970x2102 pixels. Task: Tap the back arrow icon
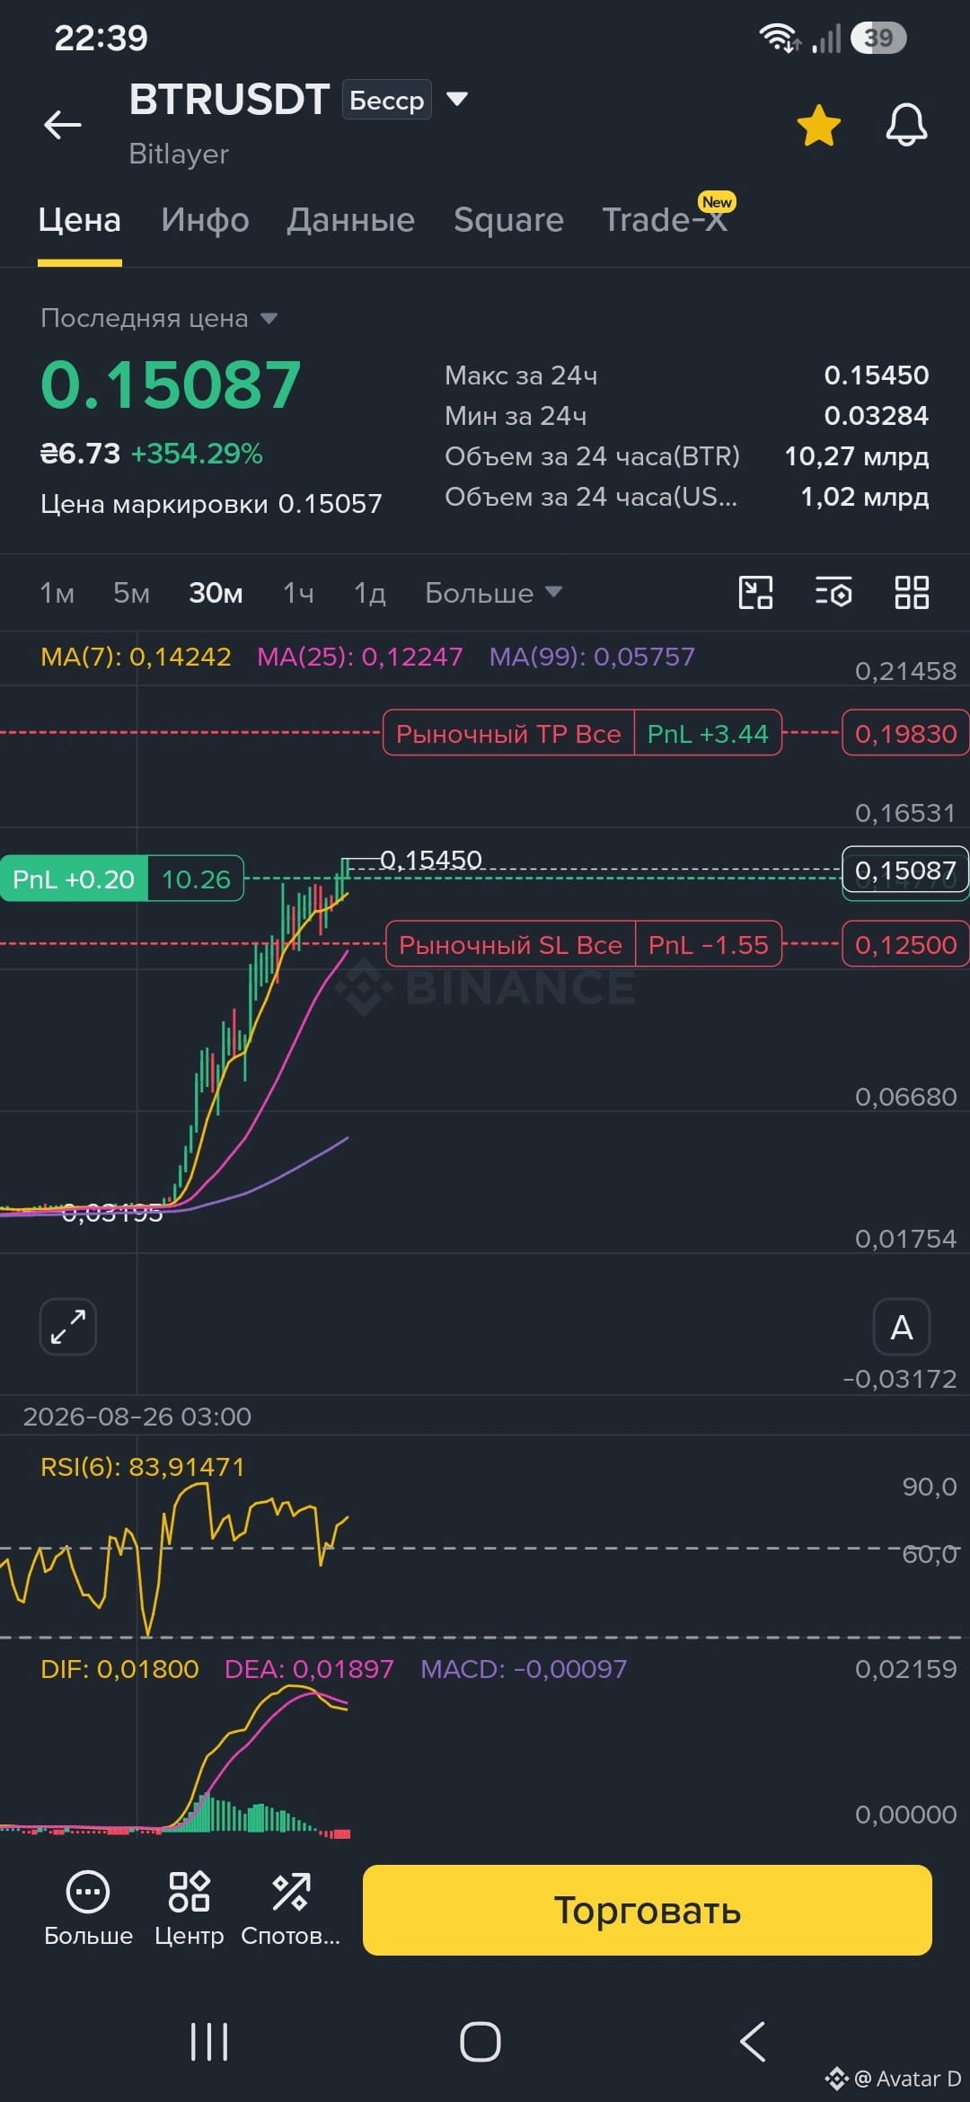pos(63,124)
